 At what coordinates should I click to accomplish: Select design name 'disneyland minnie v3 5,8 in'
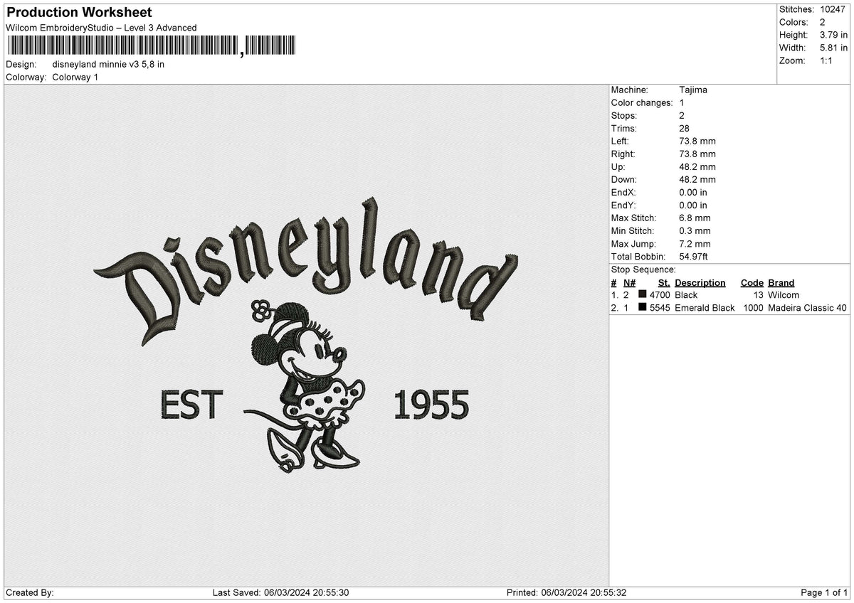click(x=108, y=64)
